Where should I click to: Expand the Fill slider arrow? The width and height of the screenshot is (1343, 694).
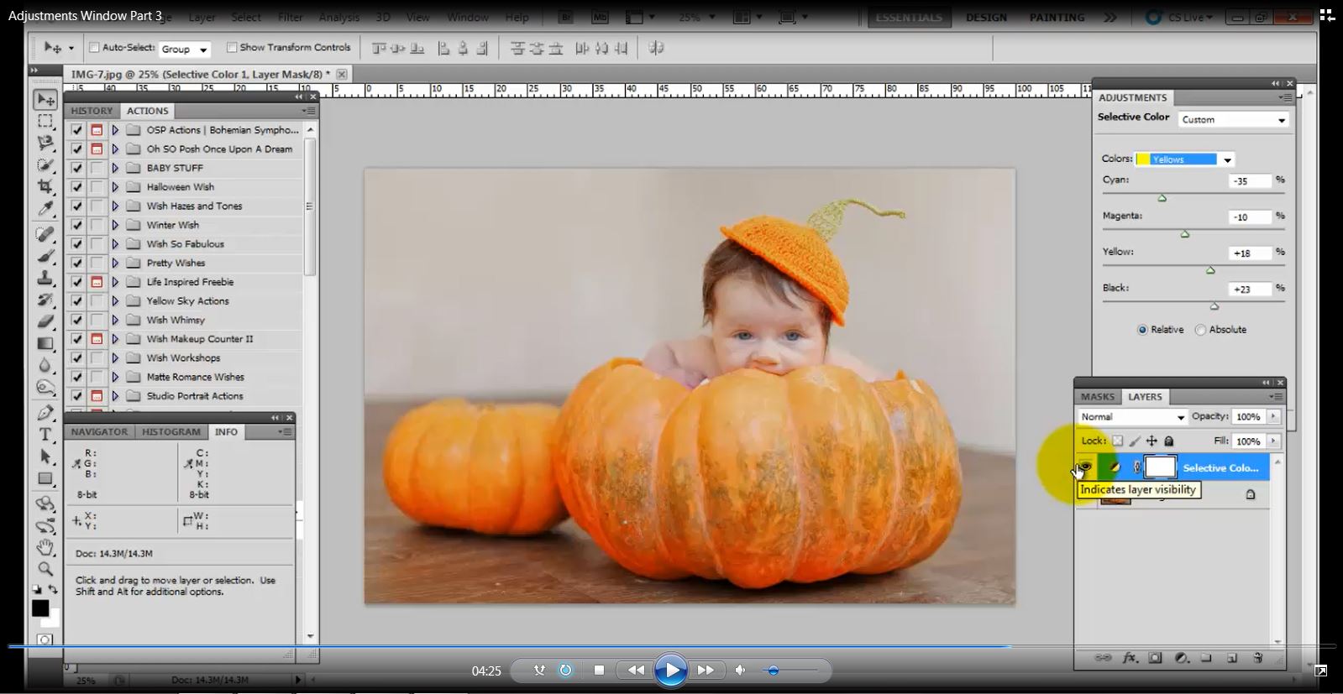[1274, 441]
